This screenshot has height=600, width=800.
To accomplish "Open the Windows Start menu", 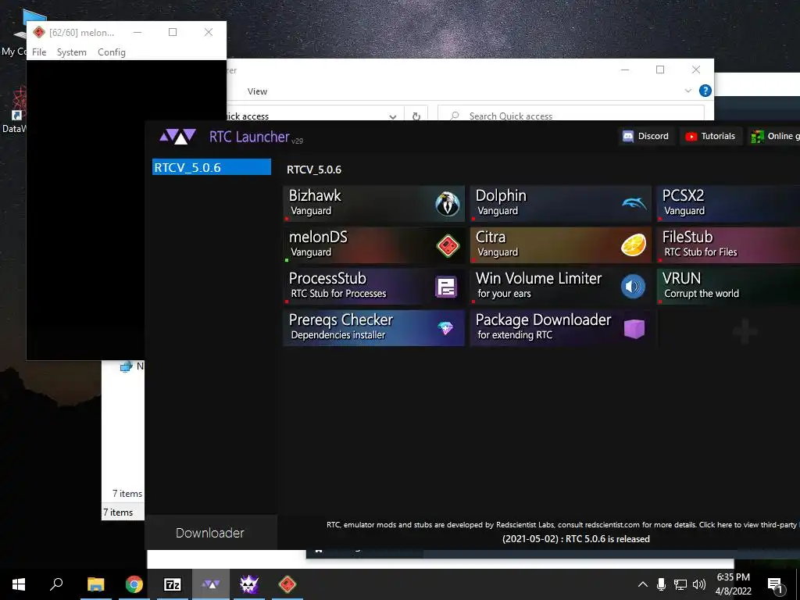I will pos(19,584).
